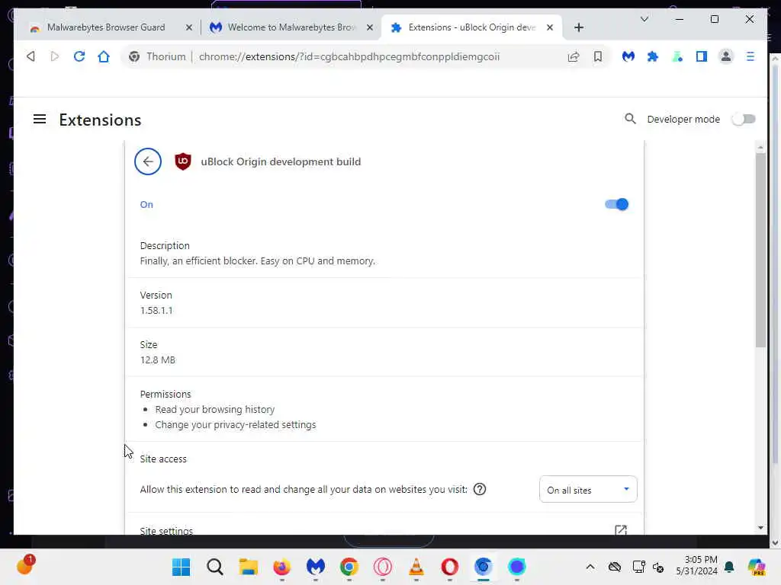The height and width of the screenshot is (585, 781).
Task: Open the extensions puzzle menu
Action: pyautogui.click(x=653, y=56)
